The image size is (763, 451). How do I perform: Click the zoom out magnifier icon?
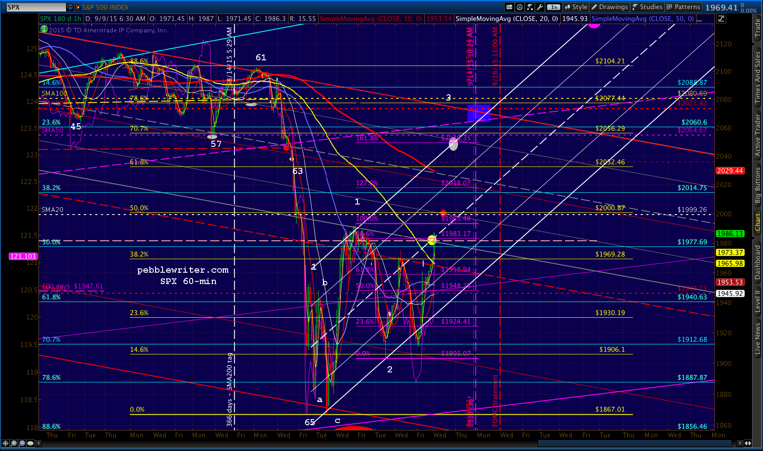coord(22,443)
